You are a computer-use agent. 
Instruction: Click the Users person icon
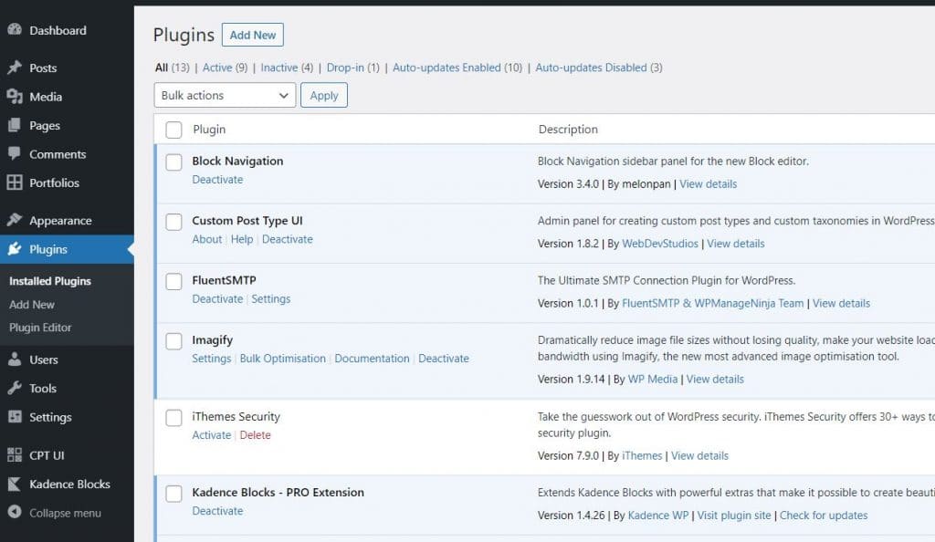pos(15,360)
